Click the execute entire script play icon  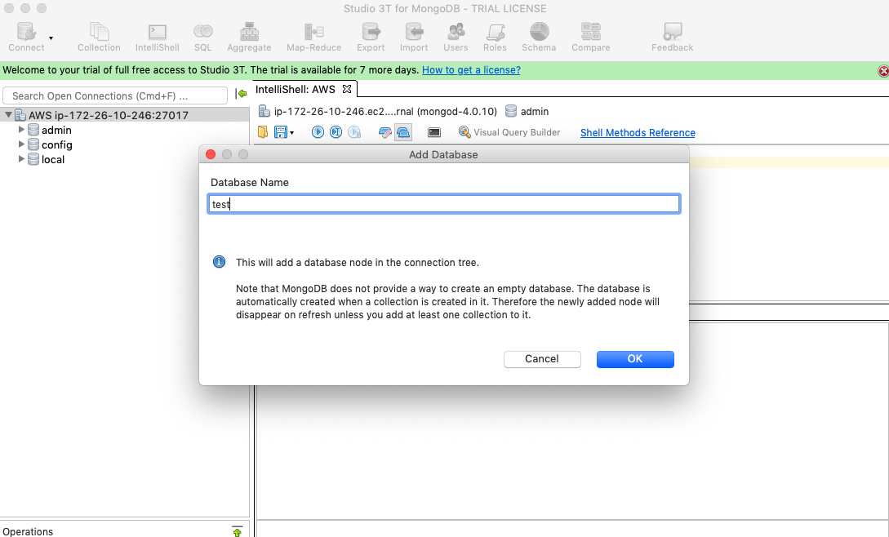coord(318,132)
